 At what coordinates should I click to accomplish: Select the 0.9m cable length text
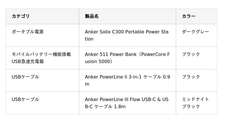tap(166, 77)
